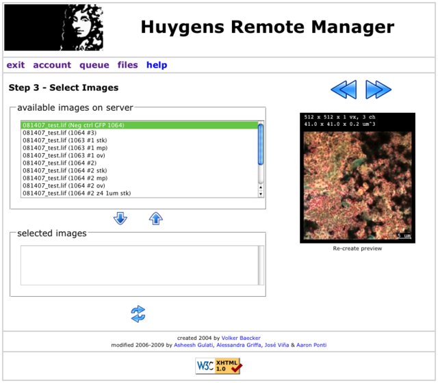Viewport: 438px width, 383px height.
Task: Click the down arrow to add image
Action: (x=120, y=219)
